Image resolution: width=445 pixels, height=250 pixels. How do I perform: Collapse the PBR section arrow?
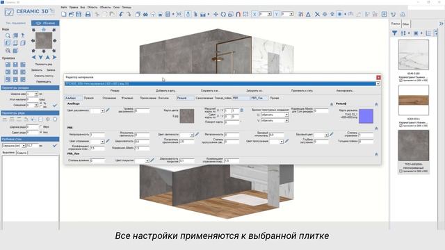point(376,128)
